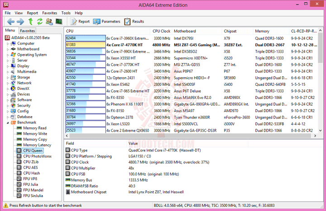This screenshot has height=211, width=326.
Task: Expand the Server tree node
Action: tap(8, 61)
